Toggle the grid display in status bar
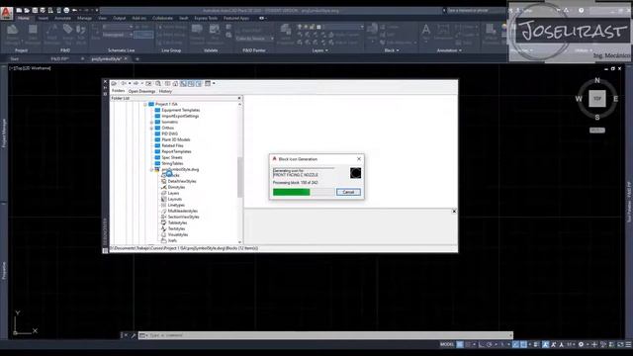This screenshot has height=356, width=633. (460, 344)
